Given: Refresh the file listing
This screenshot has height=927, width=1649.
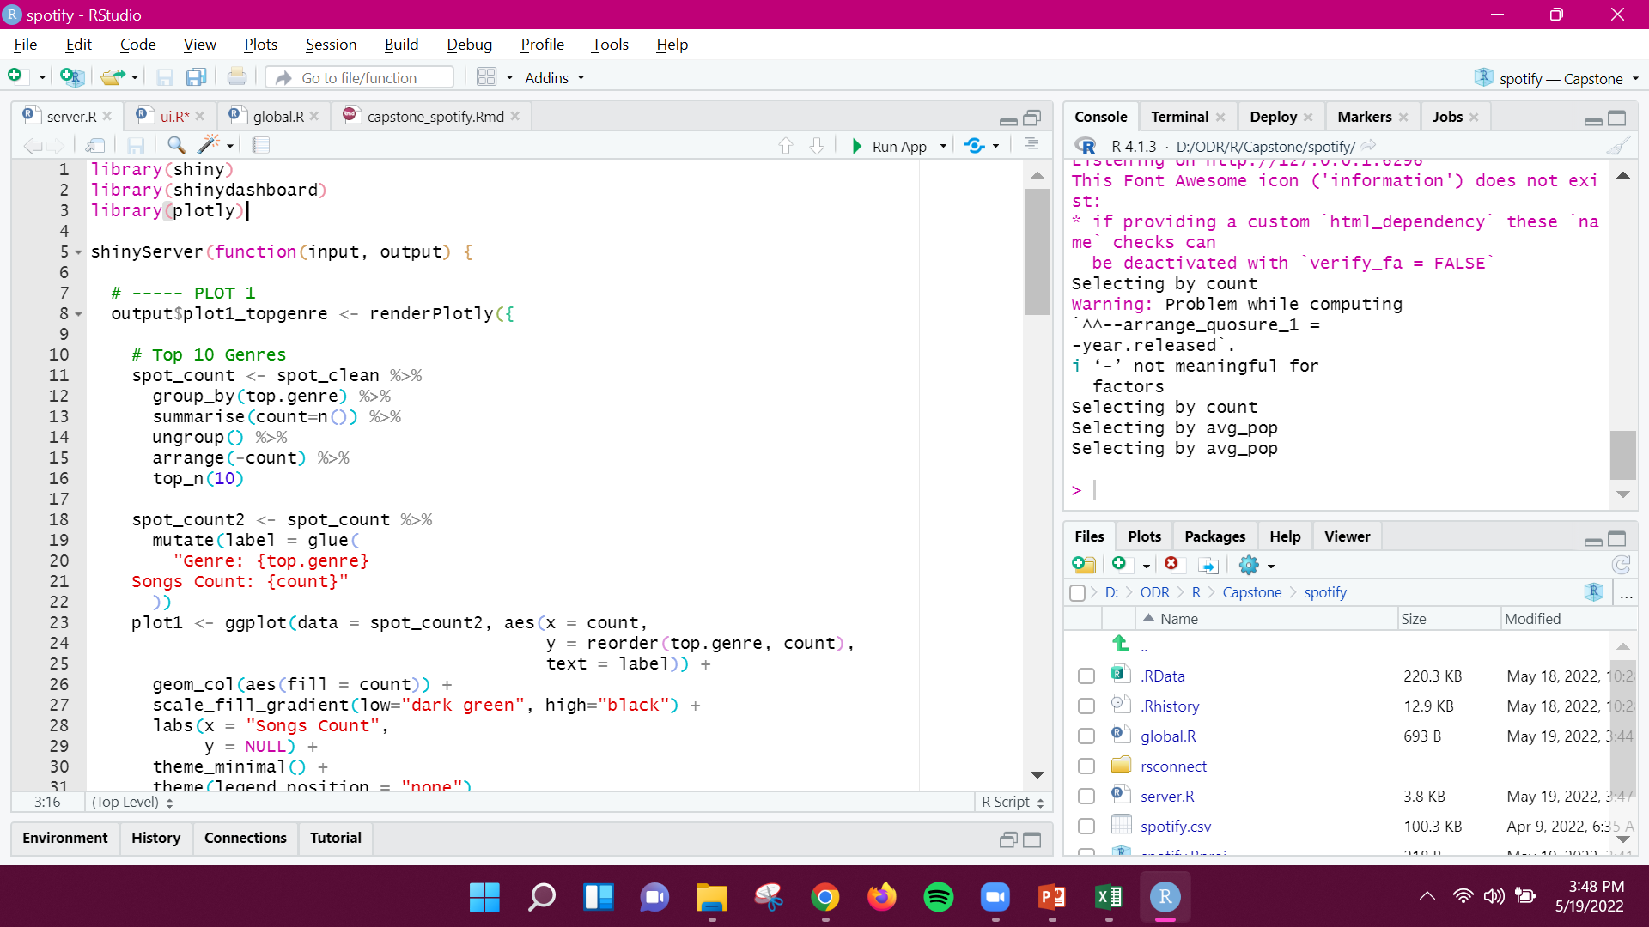Looking at the screenshot, I should (1621, 565).
